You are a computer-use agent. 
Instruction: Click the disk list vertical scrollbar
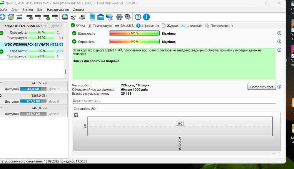(x=66, y=72)
